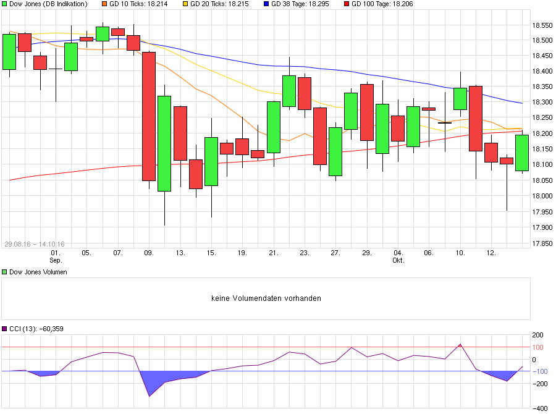The width and height of the screenshot is (556, 414).
Task: Click the 17.950 price axis label
Action: [542, 212]
